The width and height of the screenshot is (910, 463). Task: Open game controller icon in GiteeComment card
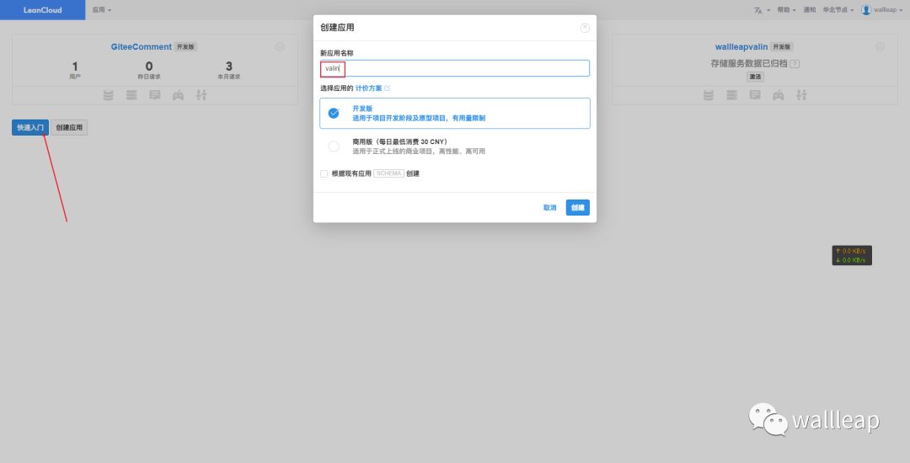[178, 95]
